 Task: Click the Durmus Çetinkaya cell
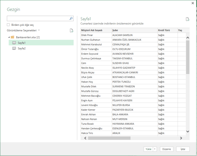click(96, 58)
